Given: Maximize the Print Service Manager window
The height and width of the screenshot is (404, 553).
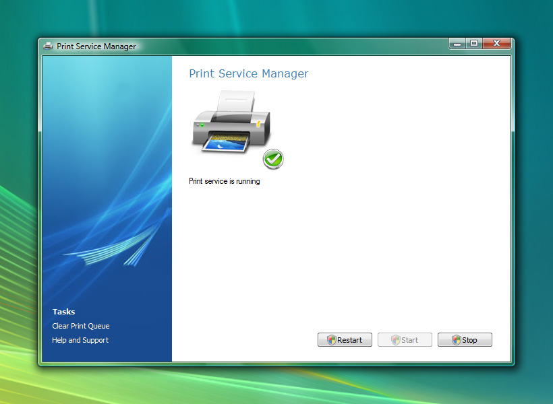Looking at the screenshot, I should tap(474, 44).
